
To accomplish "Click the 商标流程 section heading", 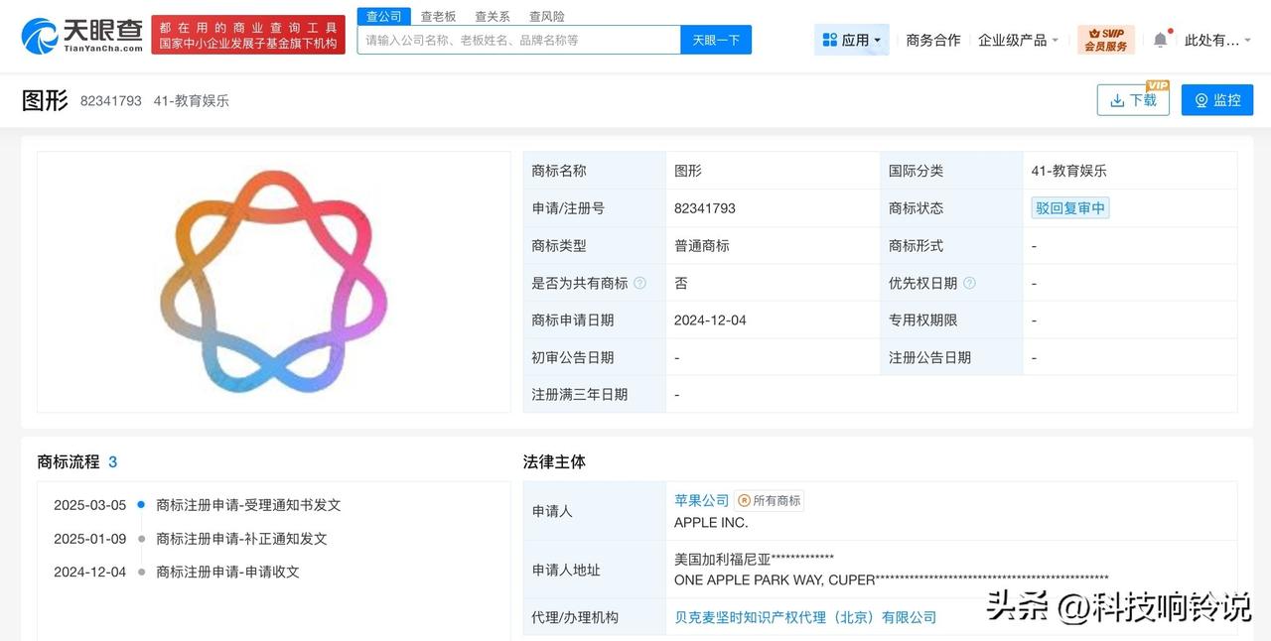I will (69, 461).
